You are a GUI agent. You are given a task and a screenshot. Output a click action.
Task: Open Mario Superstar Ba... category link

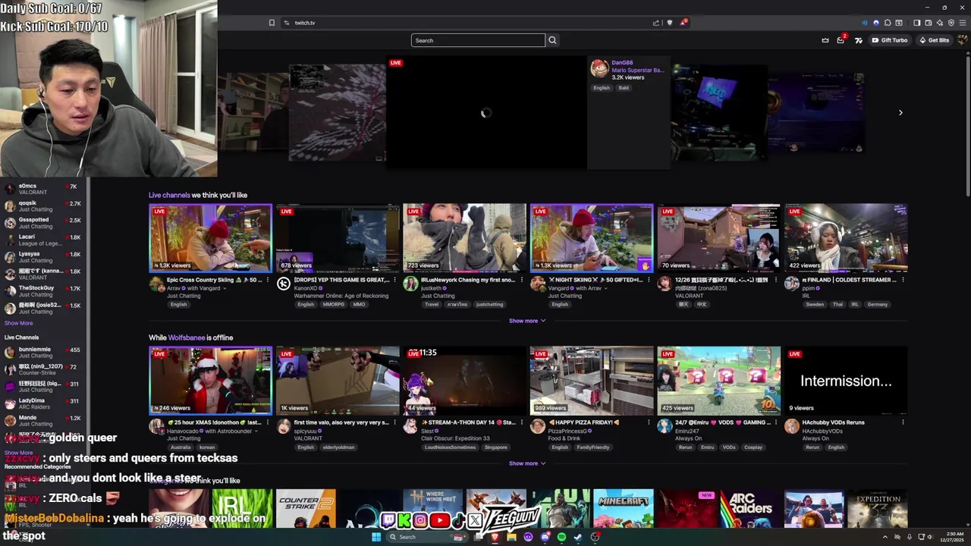click(x=637, y=70)
